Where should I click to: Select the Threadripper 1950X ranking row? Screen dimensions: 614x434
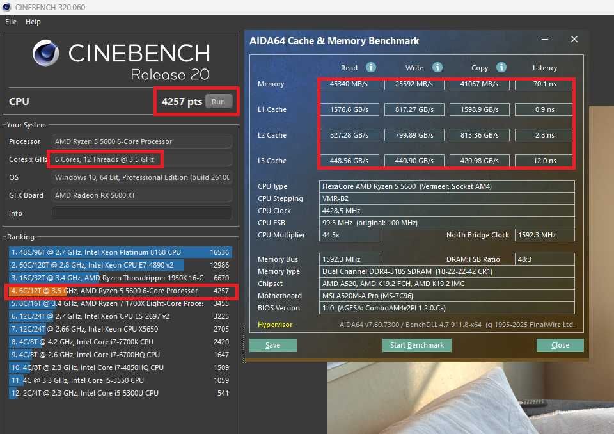(120, 278)
